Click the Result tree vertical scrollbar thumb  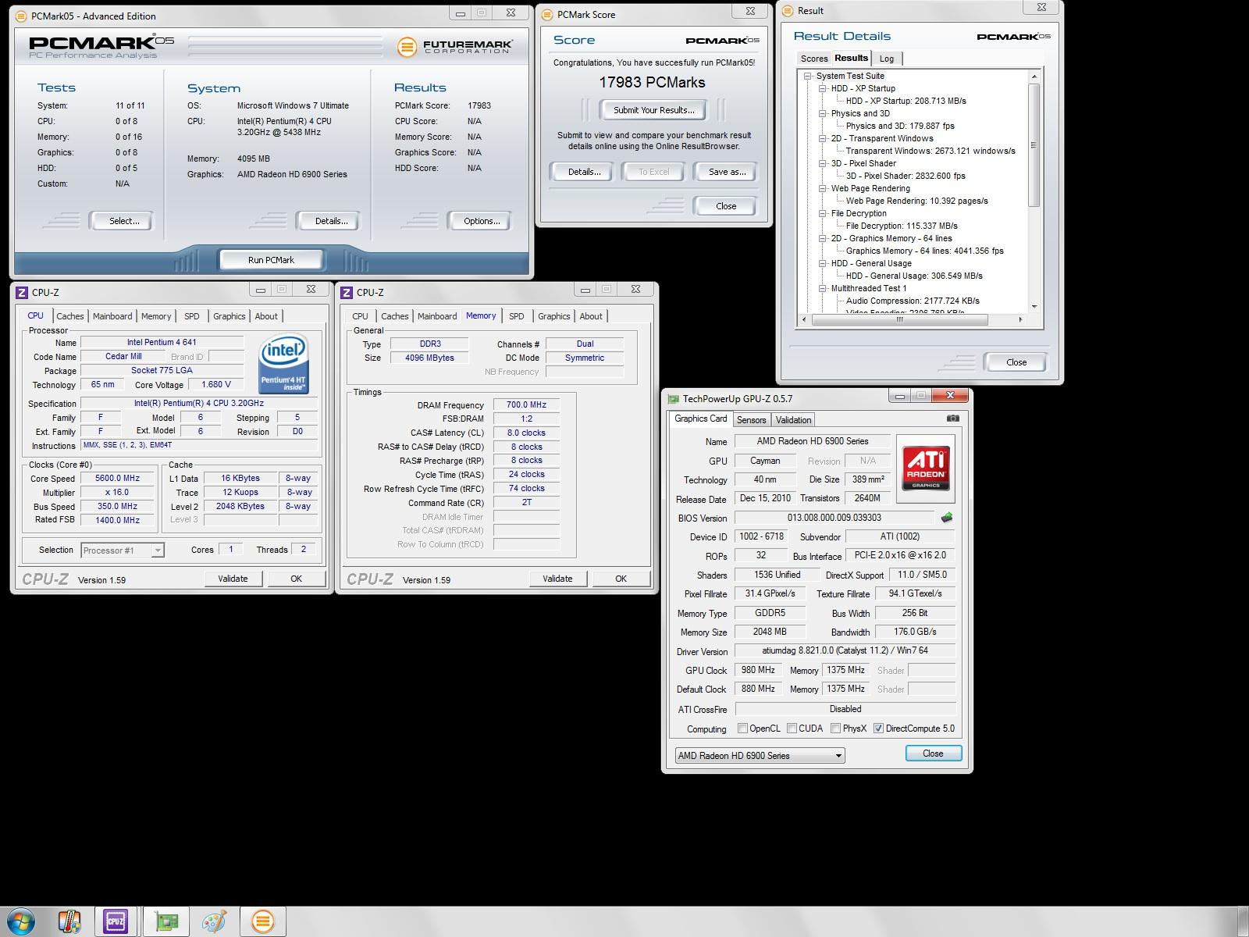1034,145
